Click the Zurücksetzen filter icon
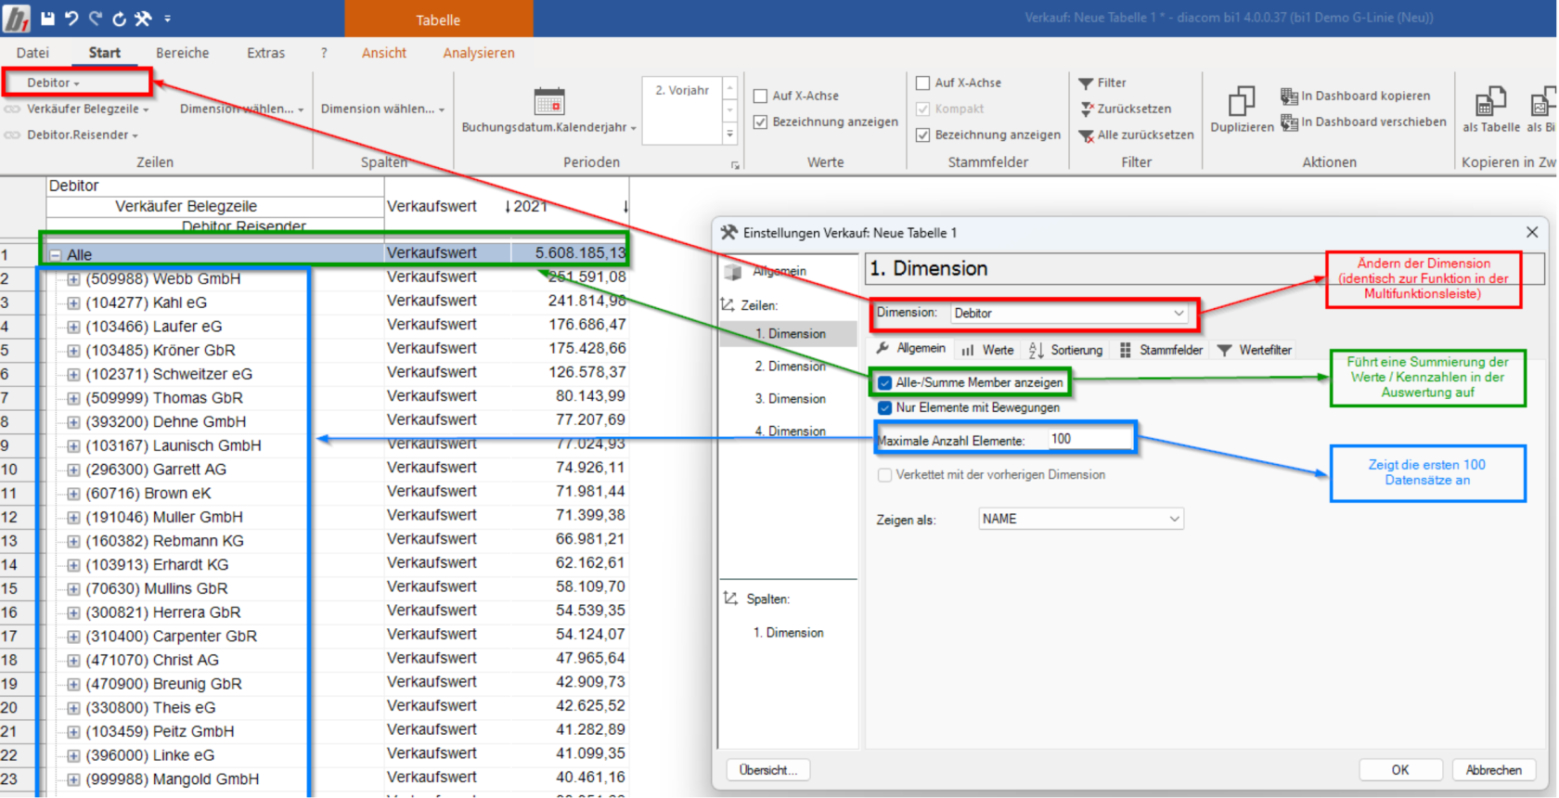Viewport: 1559px width, 798px height. click(1087, 109)
